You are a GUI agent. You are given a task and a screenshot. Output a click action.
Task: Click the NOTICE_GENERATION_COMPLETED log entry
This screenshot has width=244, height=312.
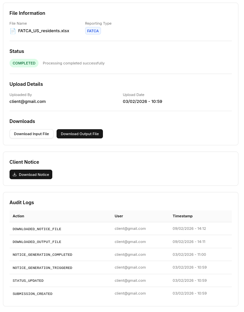(42, 255)
